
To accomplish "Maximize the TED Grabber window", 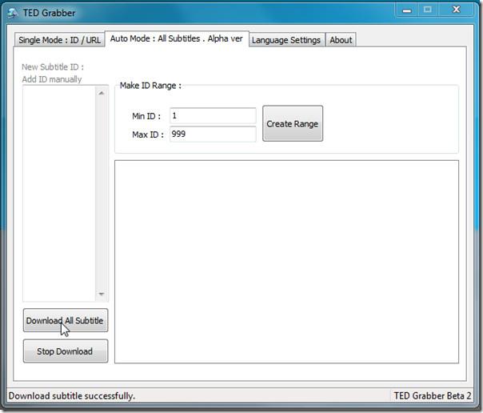I will [x=428, y=10].
